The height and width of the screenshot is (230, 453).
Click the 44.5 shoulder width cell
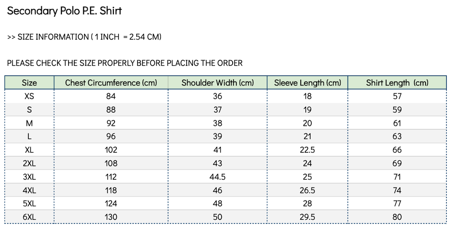(218, 177)
